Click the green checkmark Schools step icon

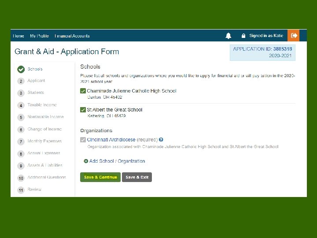point(21,69)
